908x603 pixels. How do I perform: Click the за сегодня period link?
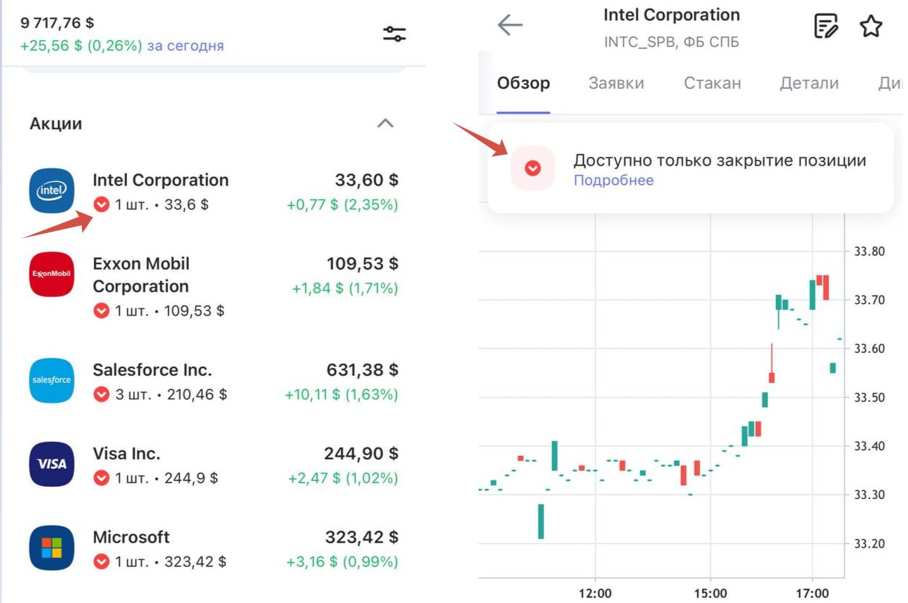[x=185, y=46]
